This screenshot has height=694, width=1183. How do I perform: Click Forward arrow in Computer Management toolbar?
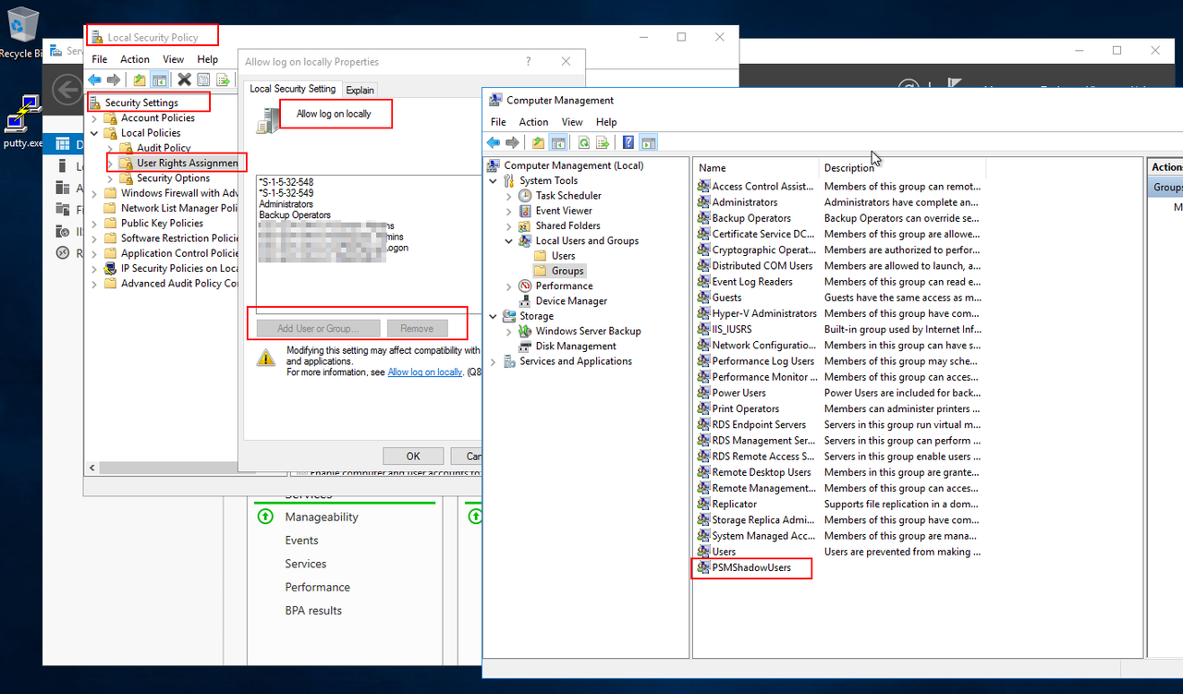coord(512,142)
